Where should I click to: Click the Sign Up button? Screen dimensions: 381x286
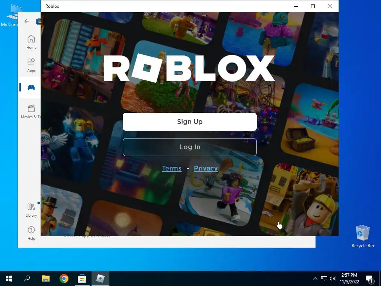coord(189,122)
